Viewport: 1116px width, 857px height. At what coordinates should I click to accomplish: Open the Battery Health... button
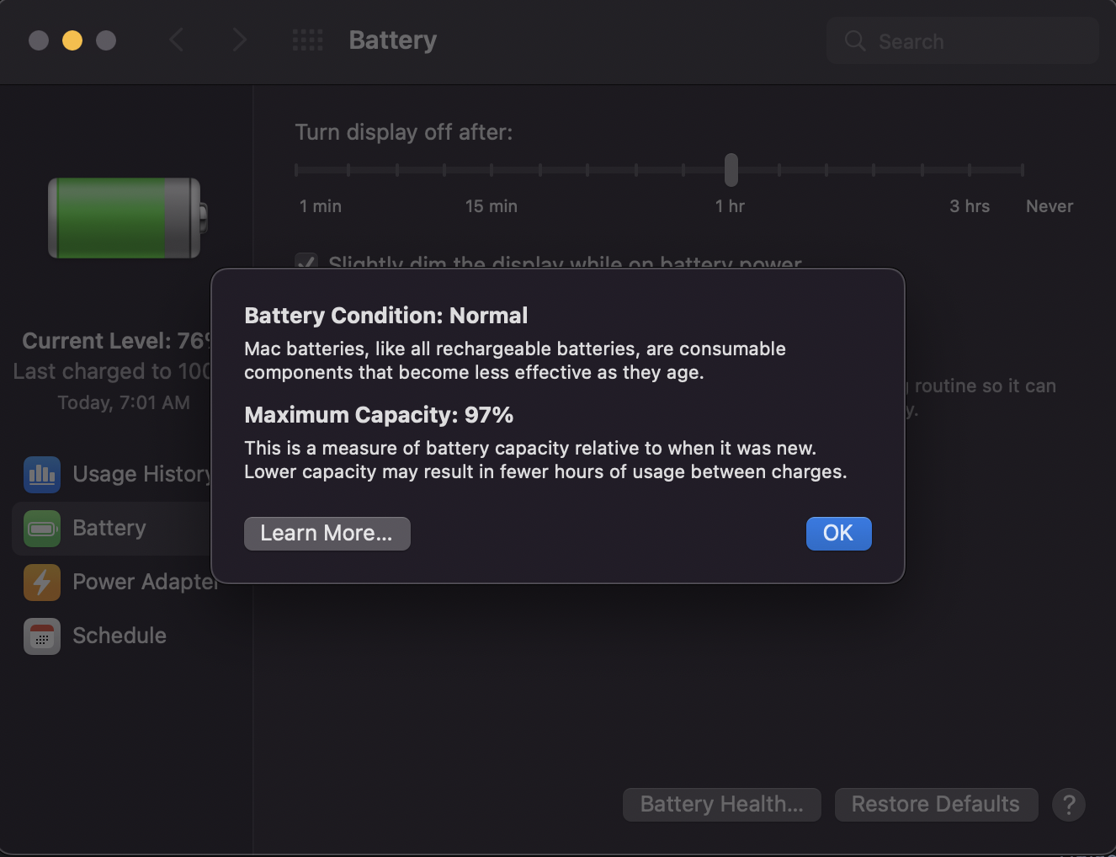721,805
